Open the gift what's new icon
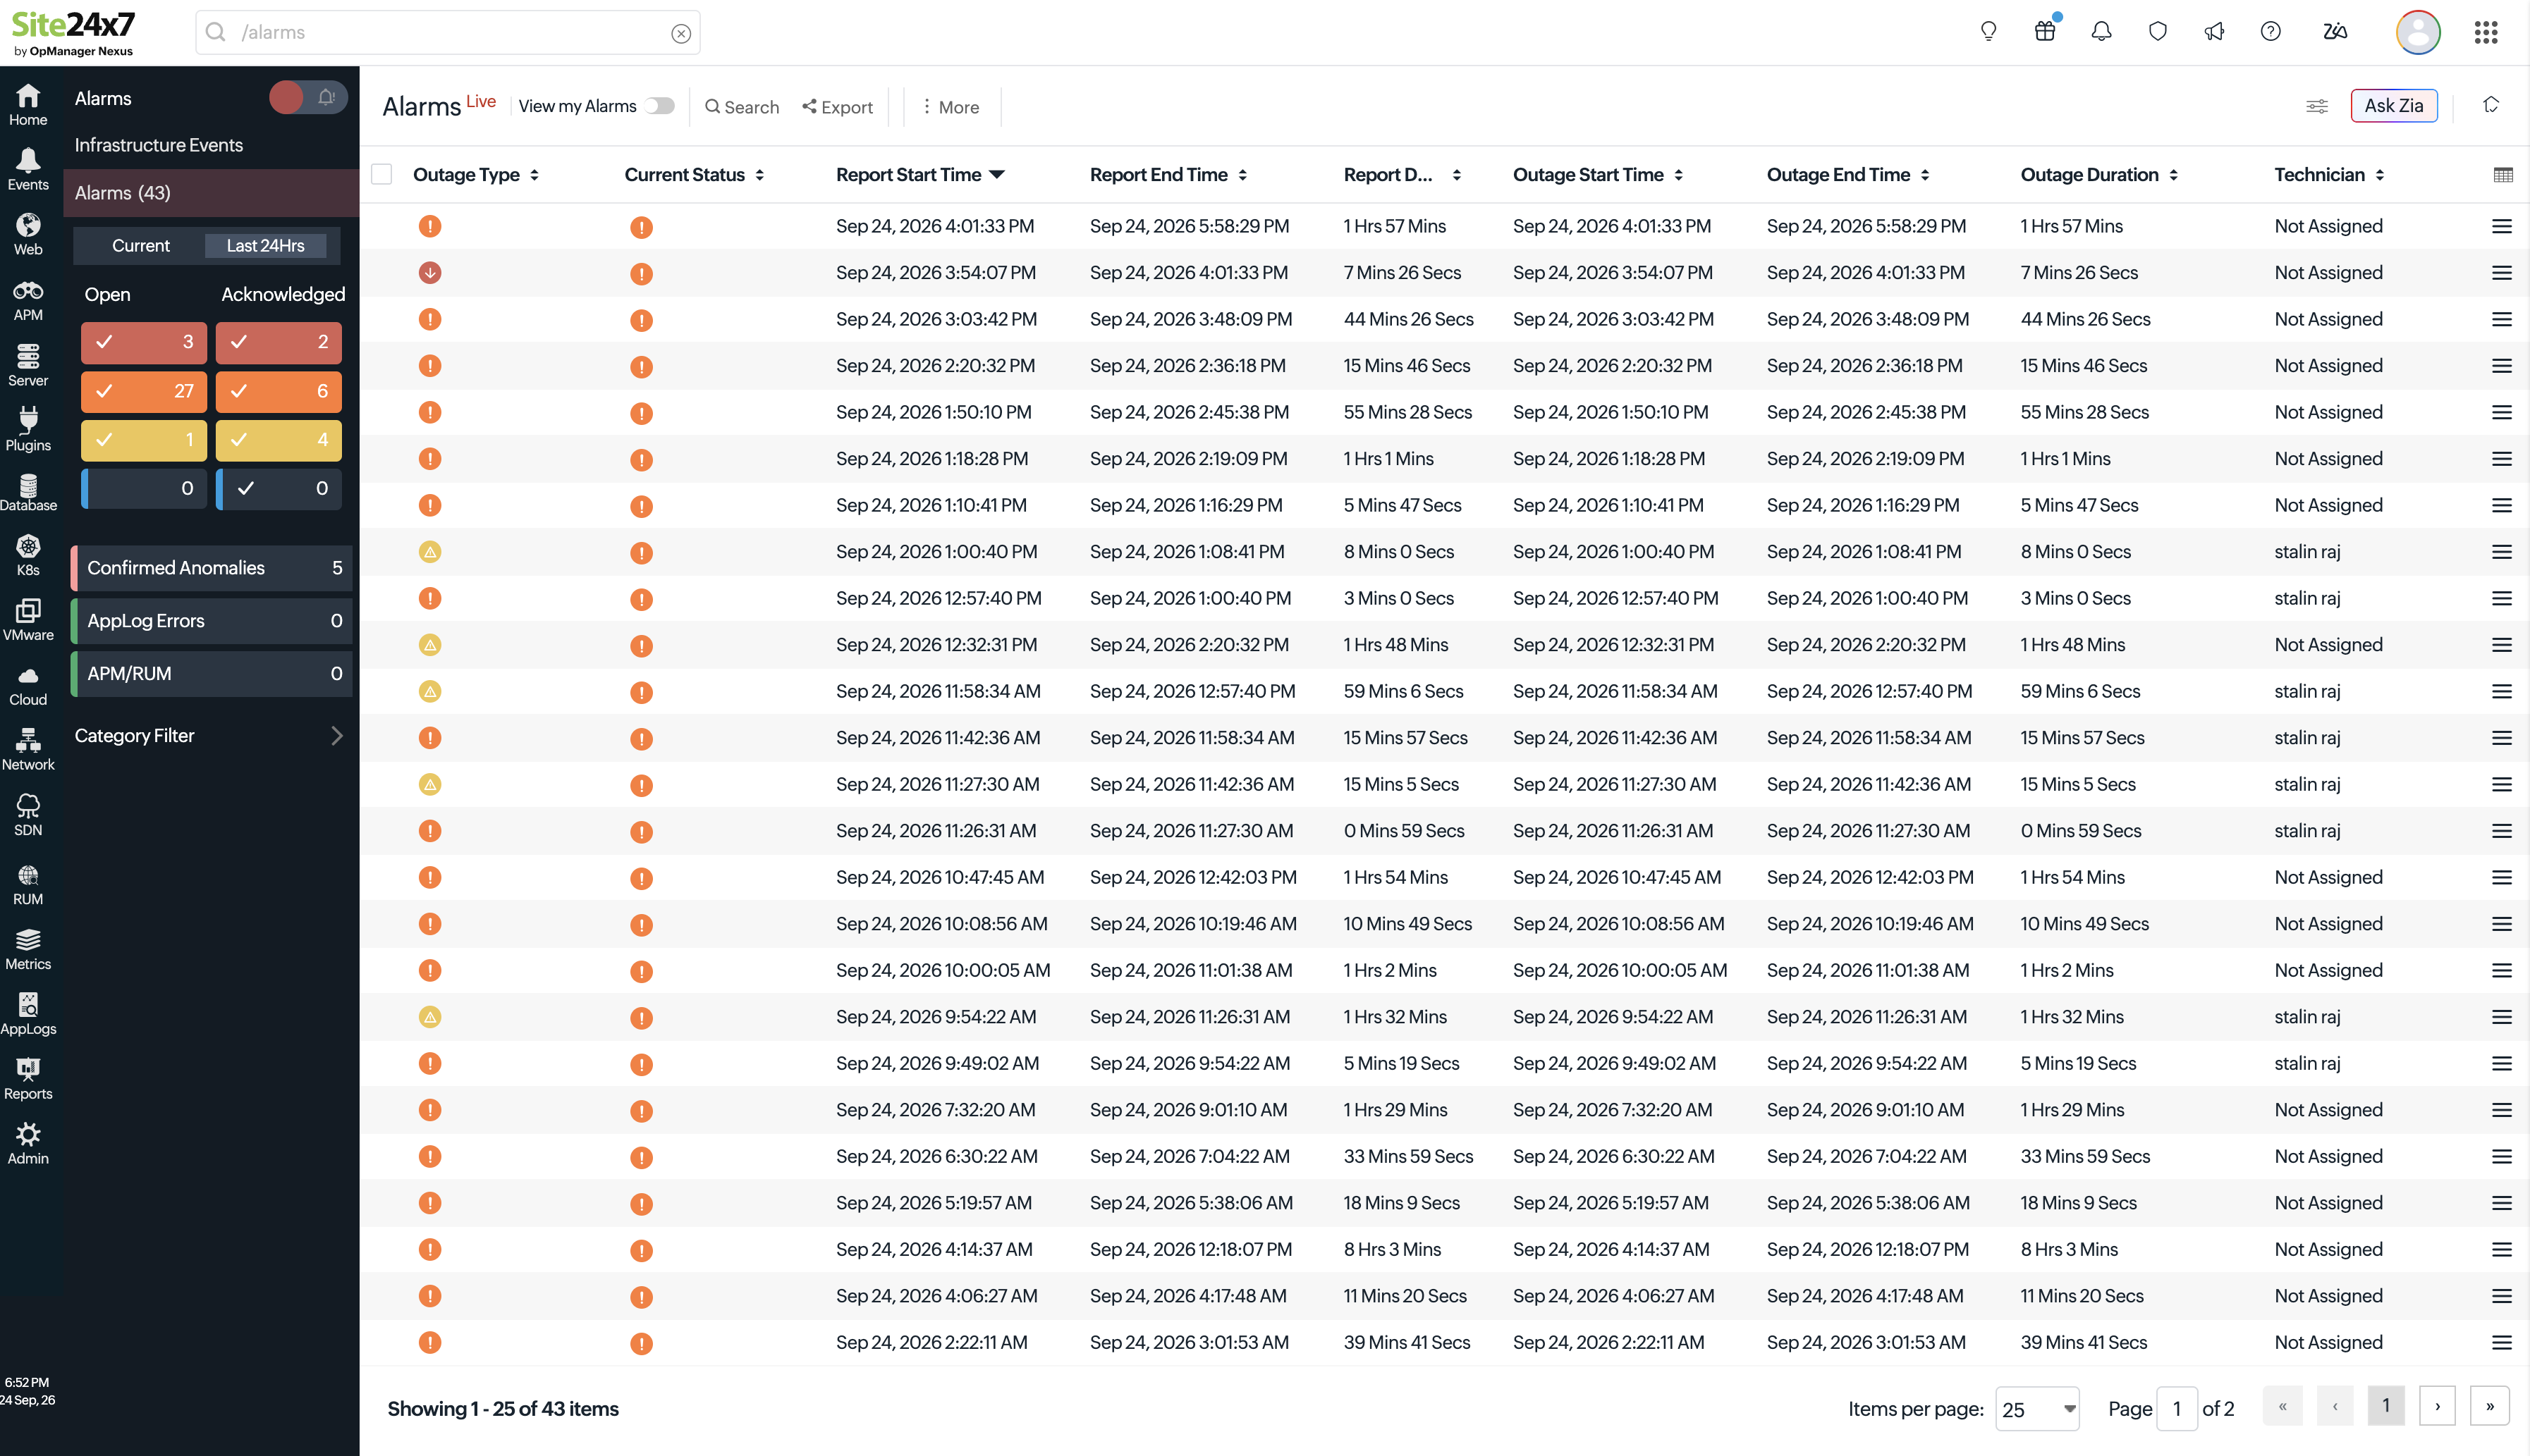This screenshot has width=2530, height=1456. [x=2045, y=32]
